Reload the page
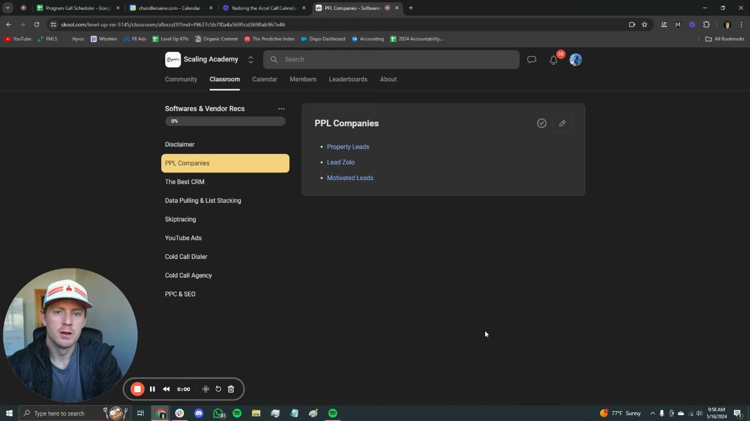The width and height of the screenshot is (750, 421). tap(36, 25)
